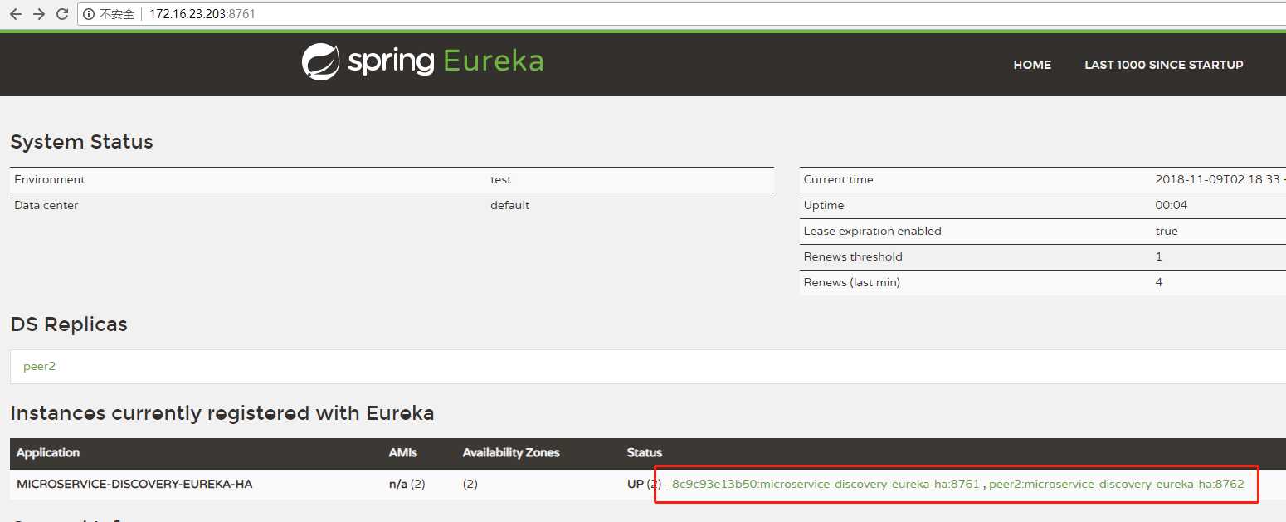Click the environment value 'test'
The height and width of the screenshot is (522, 1286).
tap(501, 179)
